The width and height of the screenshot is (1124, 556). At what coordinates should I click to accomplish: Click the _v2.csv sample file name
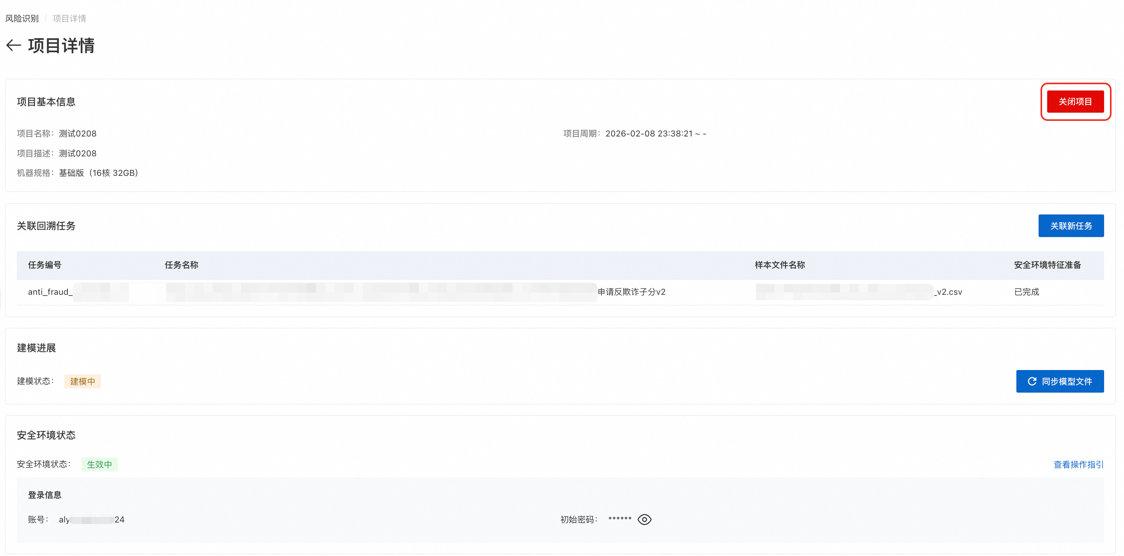[948, 292]
